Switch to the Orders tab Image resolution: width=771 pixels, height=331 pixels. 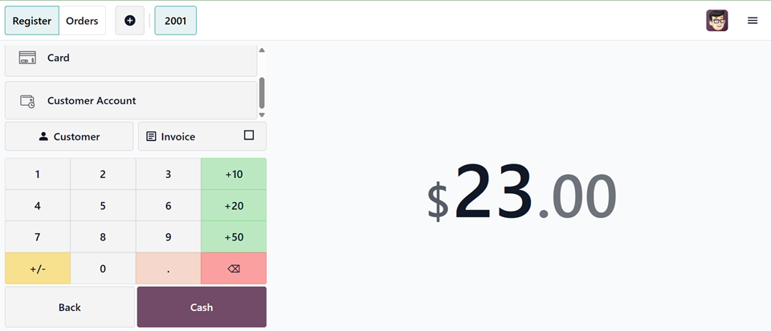click(82, 21)
